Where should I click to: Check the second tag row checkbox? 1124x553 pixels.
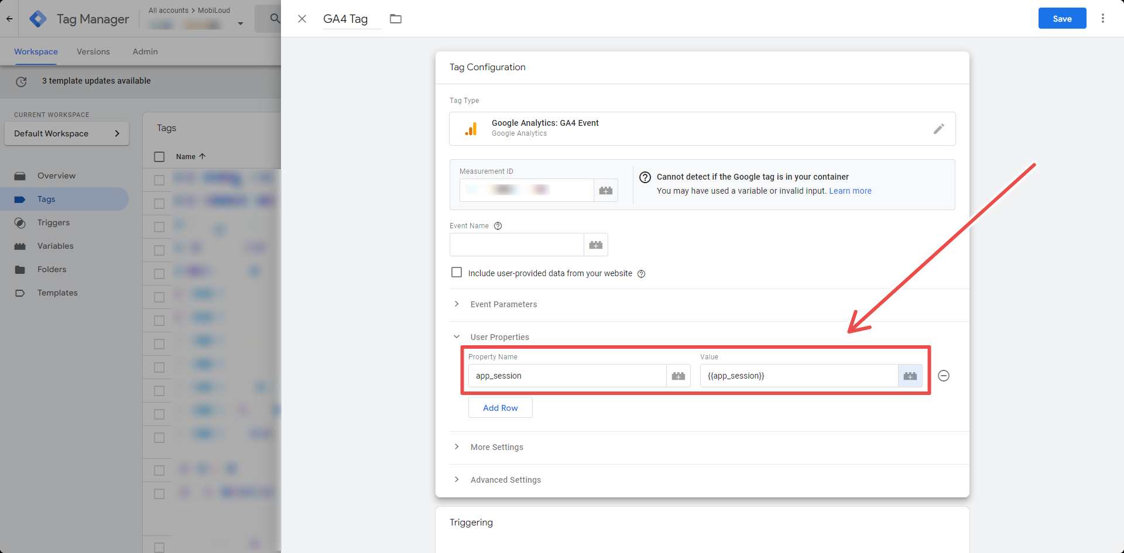click(159, 204)
